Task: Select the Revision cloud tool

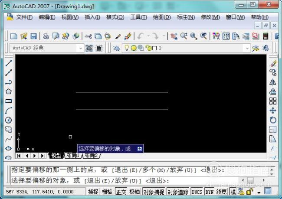Action: (9, 130)
